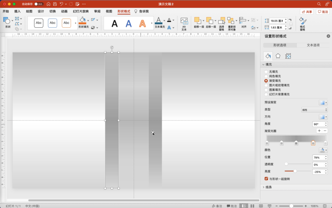The height and width of the screenshot is (208, 332).
Task: Switch to the 插入 ribbon tab
Action: 18,11
